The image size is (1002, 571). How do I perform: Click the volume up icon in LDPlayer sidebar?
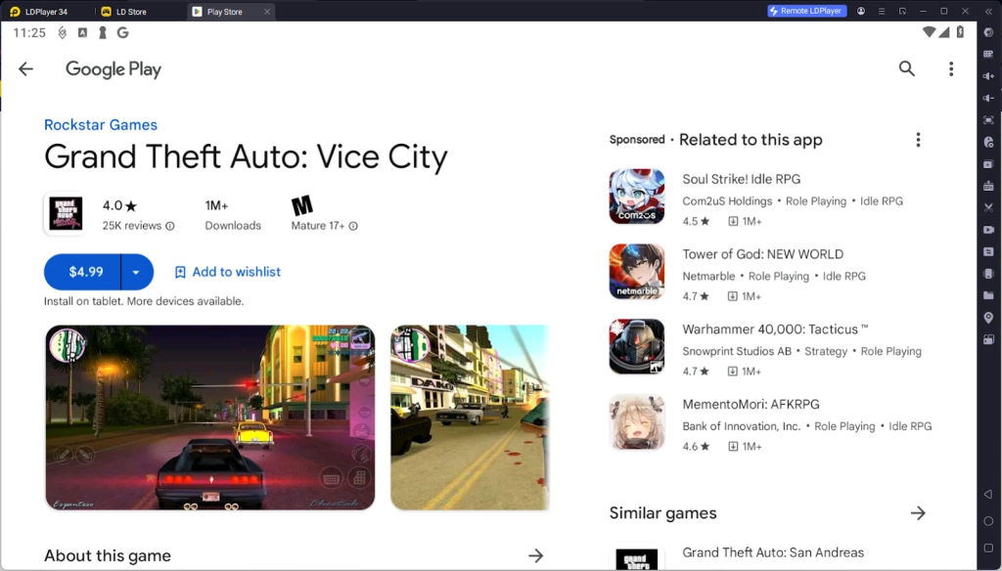click(x=987, y=75)
